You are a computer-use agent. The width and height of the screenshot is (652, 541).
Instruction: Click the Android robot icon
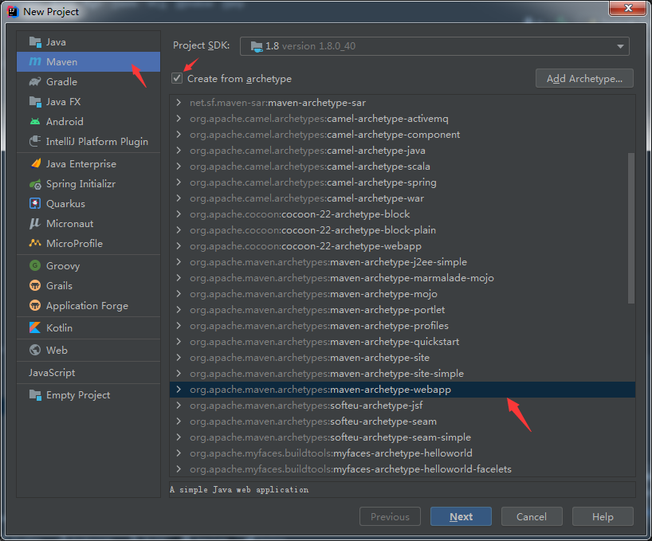35,122
